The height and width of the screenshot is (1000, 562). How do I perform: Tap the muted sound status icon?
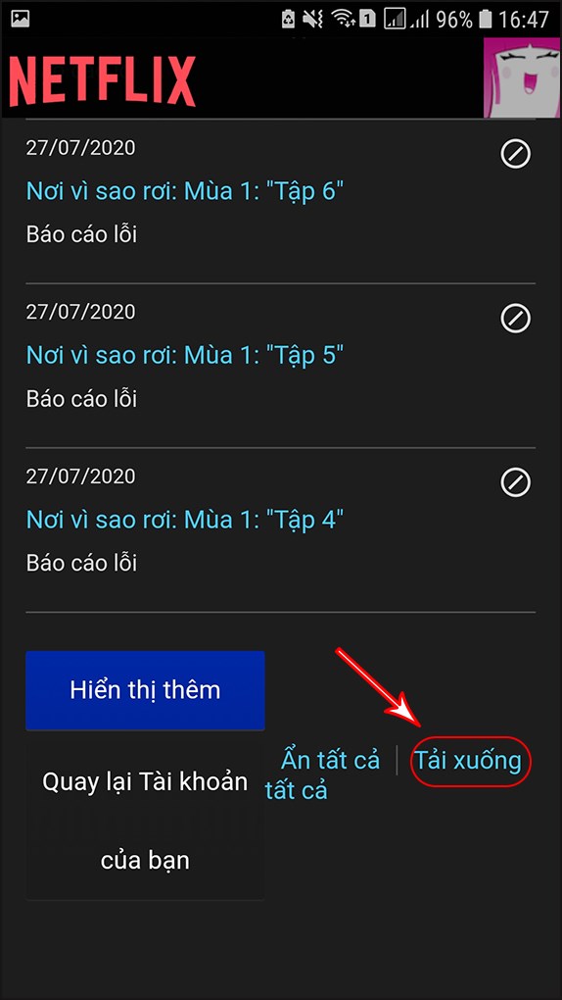click(x=313, y=20)
